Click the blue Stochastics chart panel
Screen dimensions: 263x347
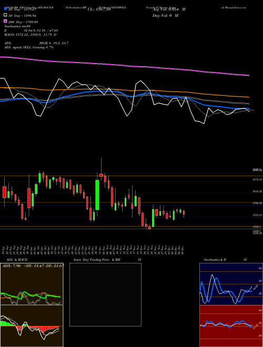coord(231,284)
